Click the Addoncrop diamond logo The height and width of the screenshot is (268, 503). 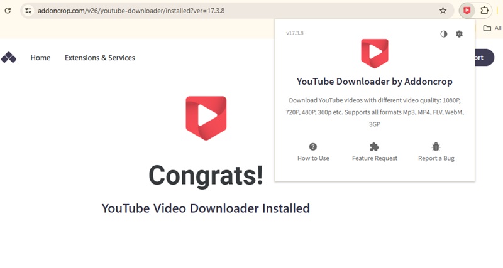pyautogui.click(x=9, y=58)
